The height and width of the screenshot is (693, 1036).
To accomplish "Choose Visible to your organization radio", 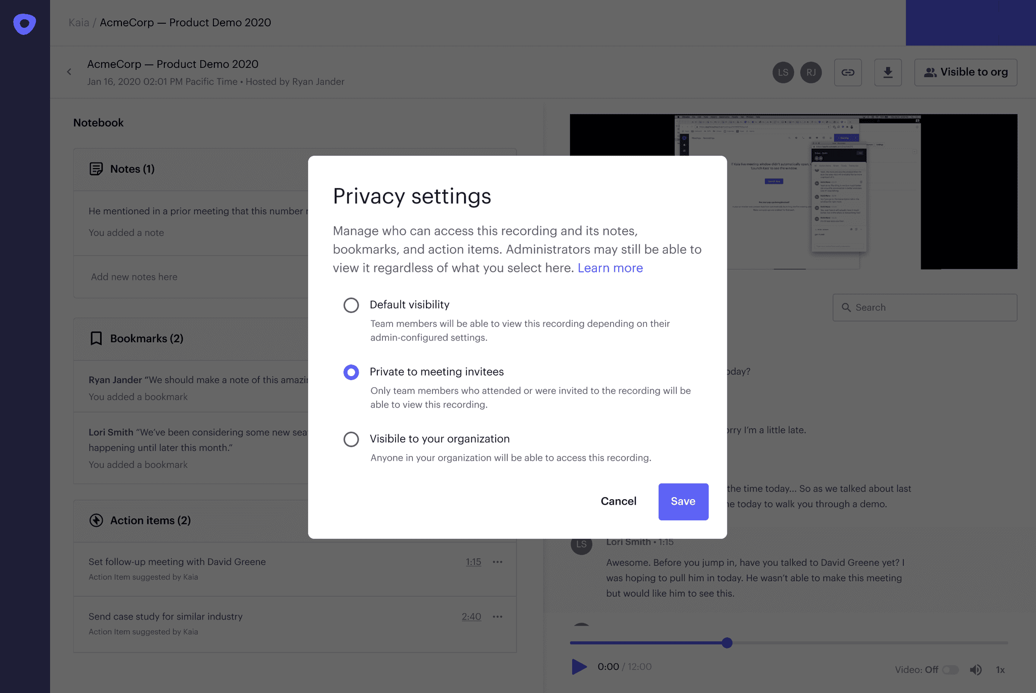I will [351, 439].
